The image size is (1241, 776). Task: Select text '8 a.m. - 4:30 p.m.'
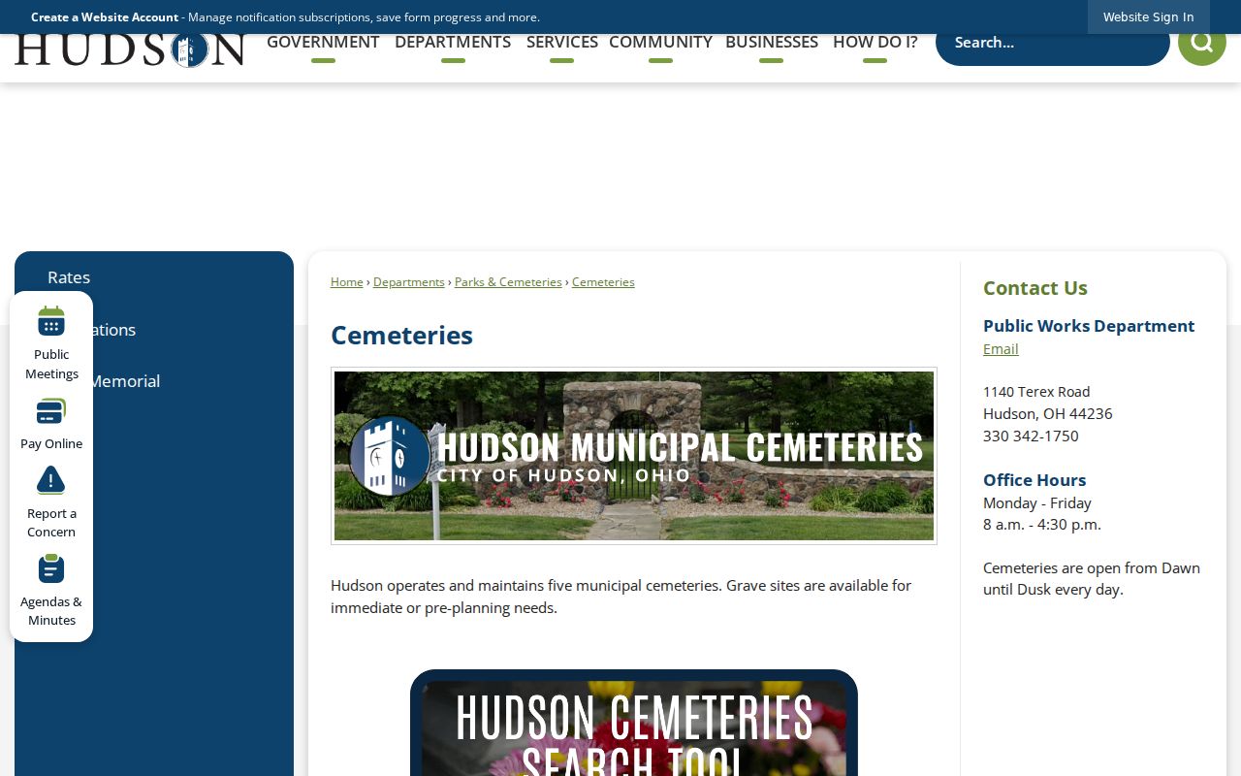click(1042, 525)
